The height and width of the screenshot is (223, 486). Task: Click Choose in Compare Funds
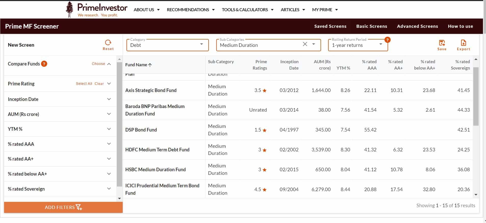(98, 64)
